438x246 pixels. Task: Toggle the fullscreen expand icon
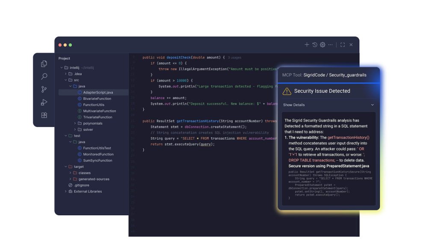coord(343,44)
